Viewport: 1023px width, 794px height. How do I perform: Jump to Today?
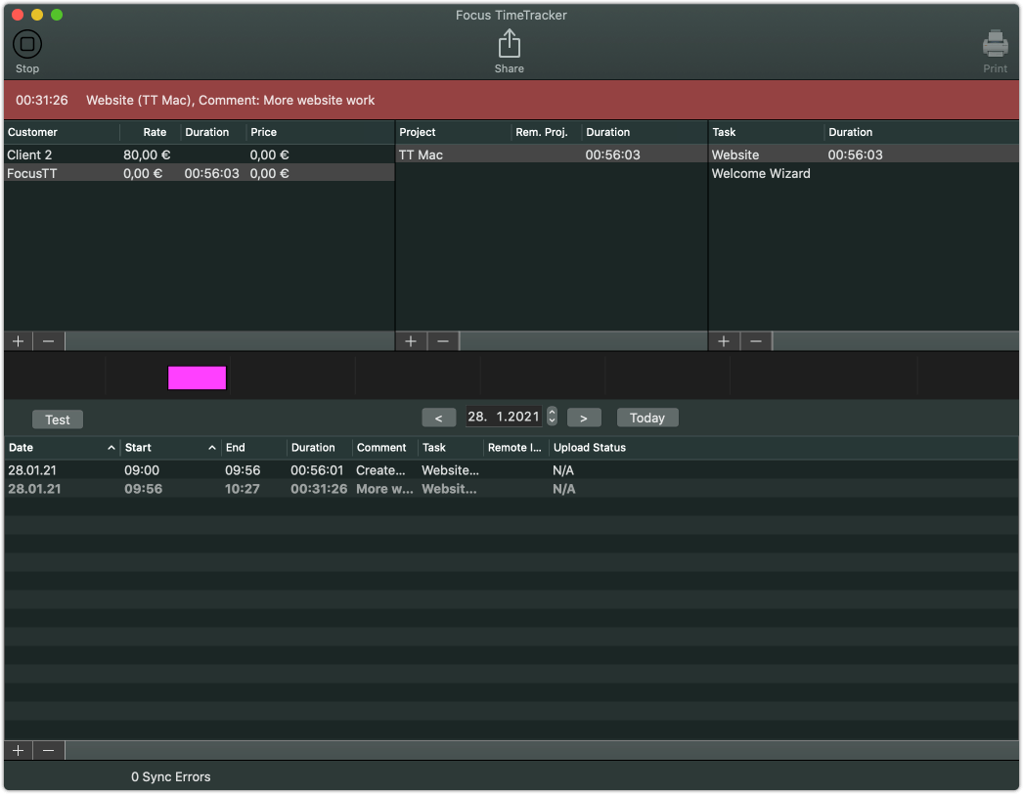click(x=646, y=419)
